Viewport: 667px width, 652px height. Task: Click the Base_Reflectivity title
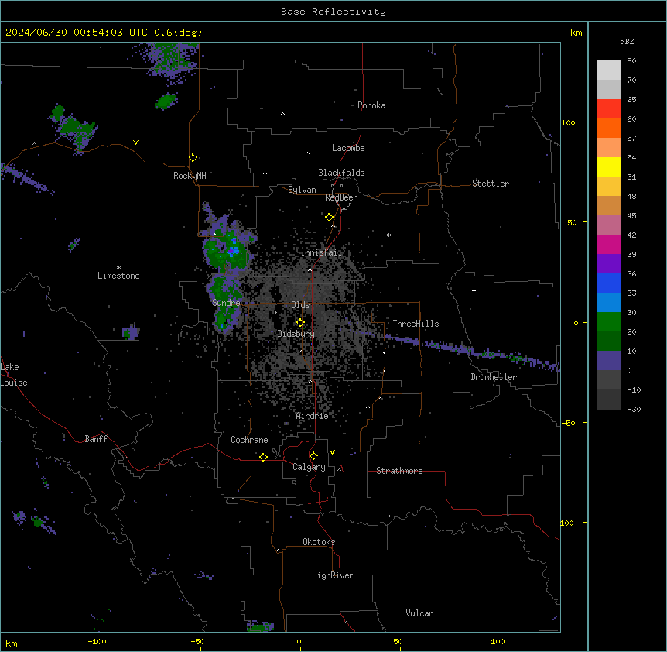[x=333, y=12]
